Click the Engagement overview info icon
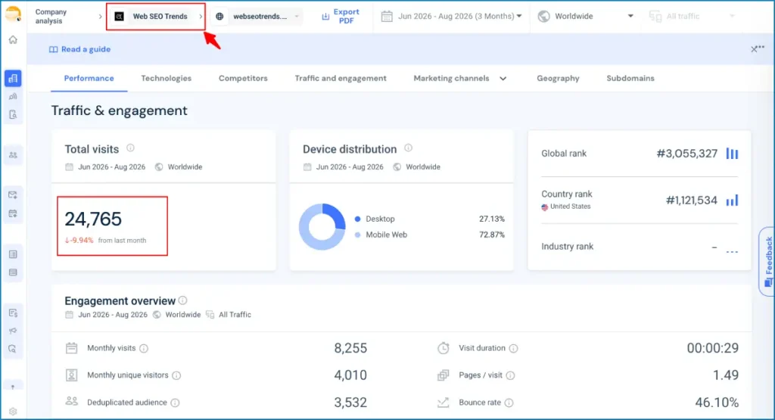Screen dimensions: 775x420 coord(183,300)
